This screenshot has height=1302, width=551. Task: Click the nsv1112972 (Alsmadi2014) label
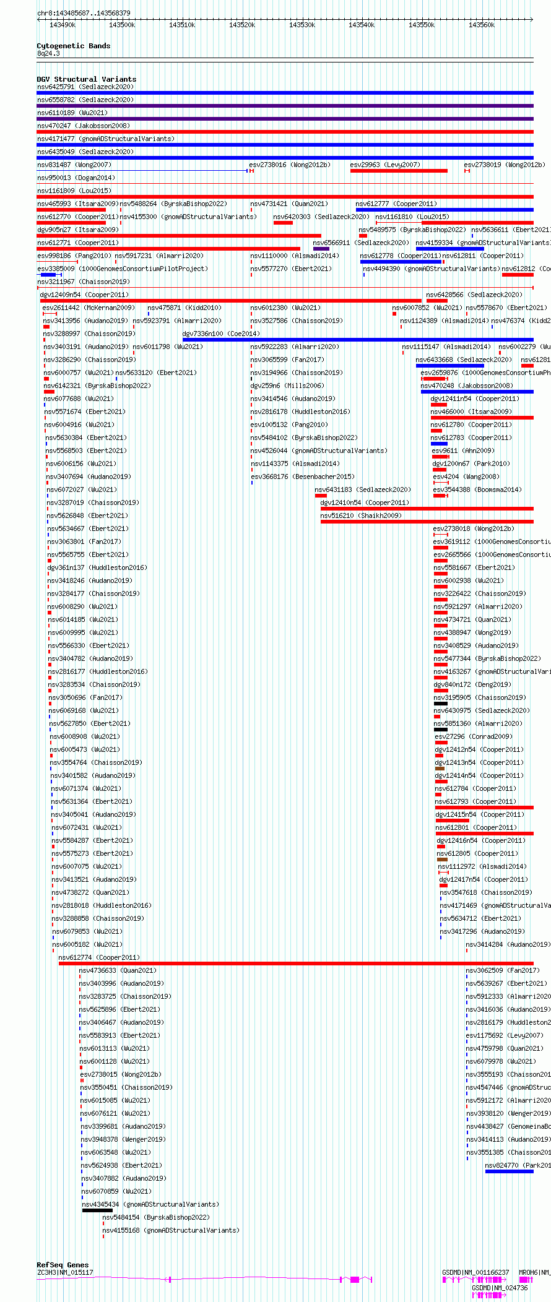(482, 866)
